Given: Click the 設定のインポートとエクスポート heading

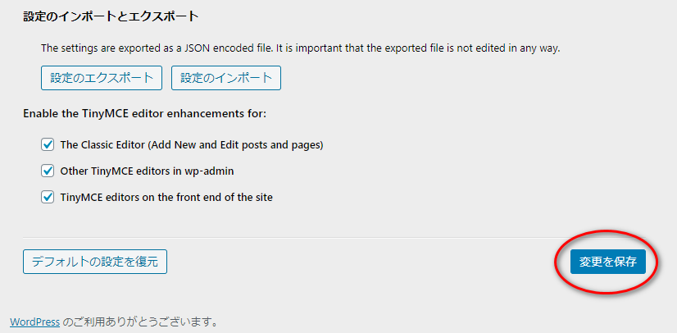Looking at the screenshot, I should tap(111, 16).
